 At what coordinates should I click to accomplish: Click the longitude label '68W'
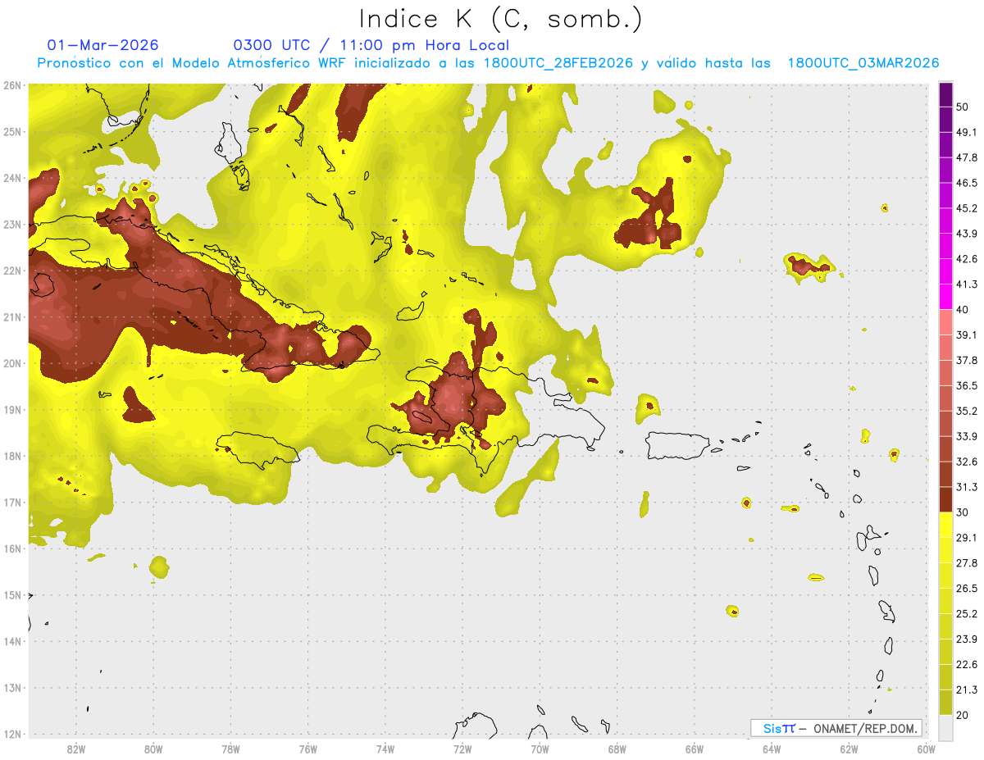[617, 749]
